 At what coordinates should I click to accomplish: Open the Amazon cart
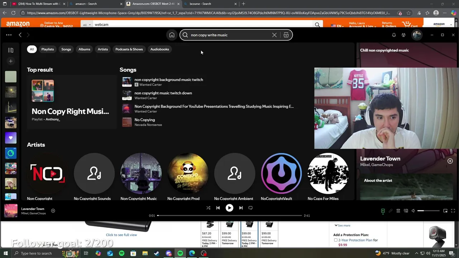pyautogui.click(x=410, y=24)
